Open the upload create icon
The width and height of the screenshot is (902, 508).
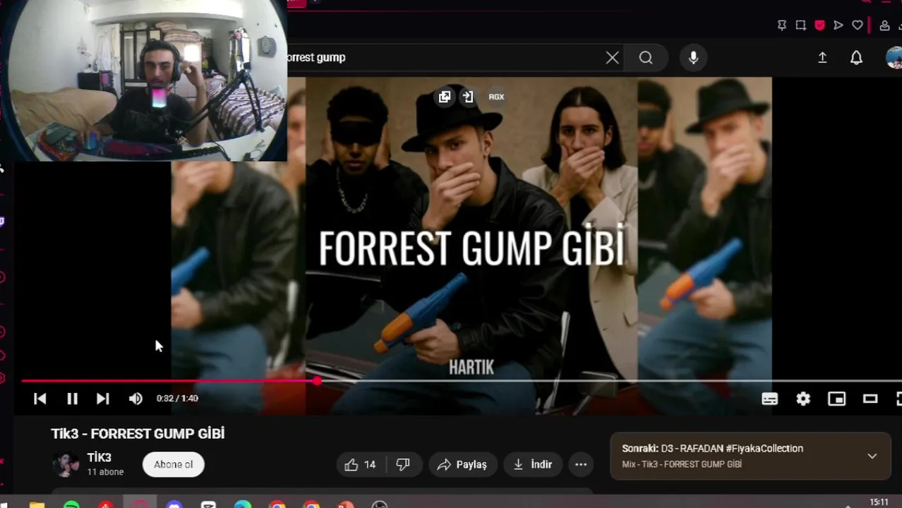tap(822, 58)
